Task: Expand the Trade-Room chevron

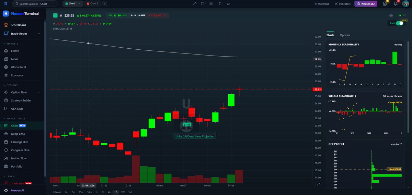Action: click(x=39, y=34)
